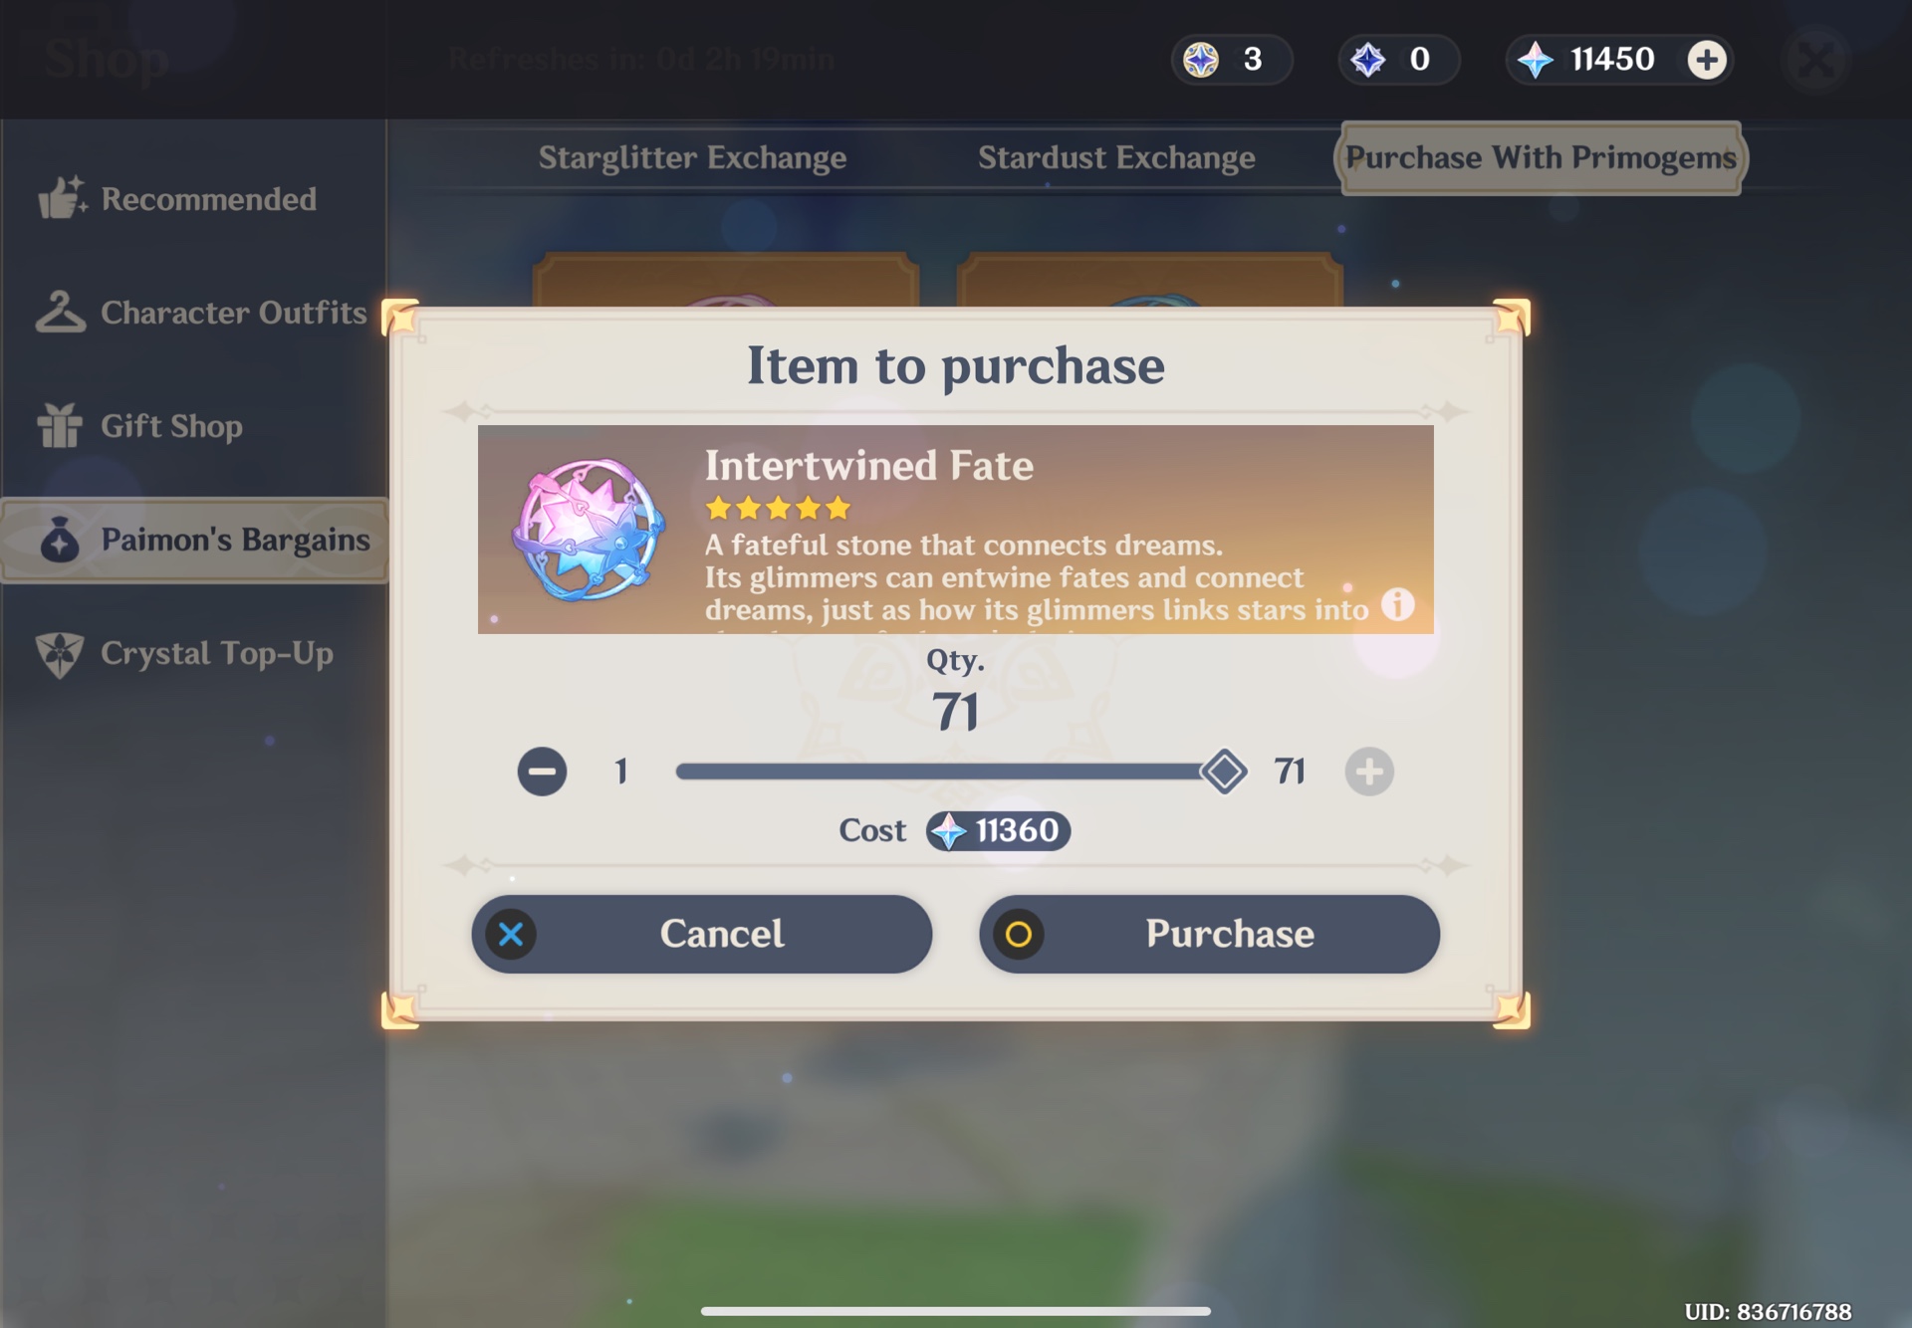Select Purchase With Primogems tab

coord(1541,157)
